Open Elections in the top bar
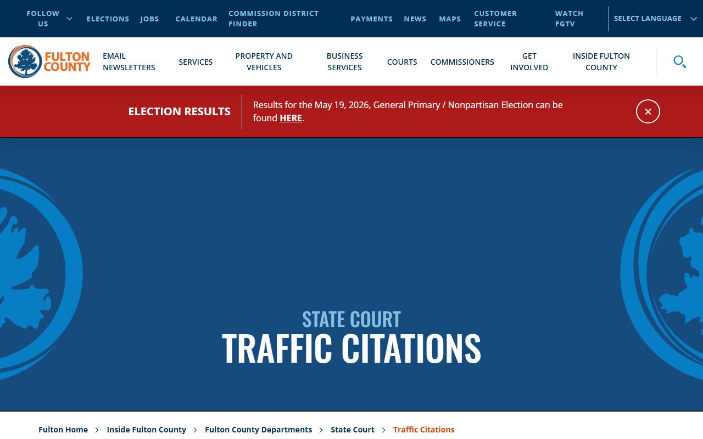The height and width of the screenshot is (439, 703). 108,19
